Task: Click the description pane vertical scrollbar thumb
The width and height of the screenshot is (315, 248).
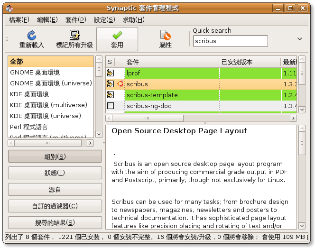Action: [302, 143]
